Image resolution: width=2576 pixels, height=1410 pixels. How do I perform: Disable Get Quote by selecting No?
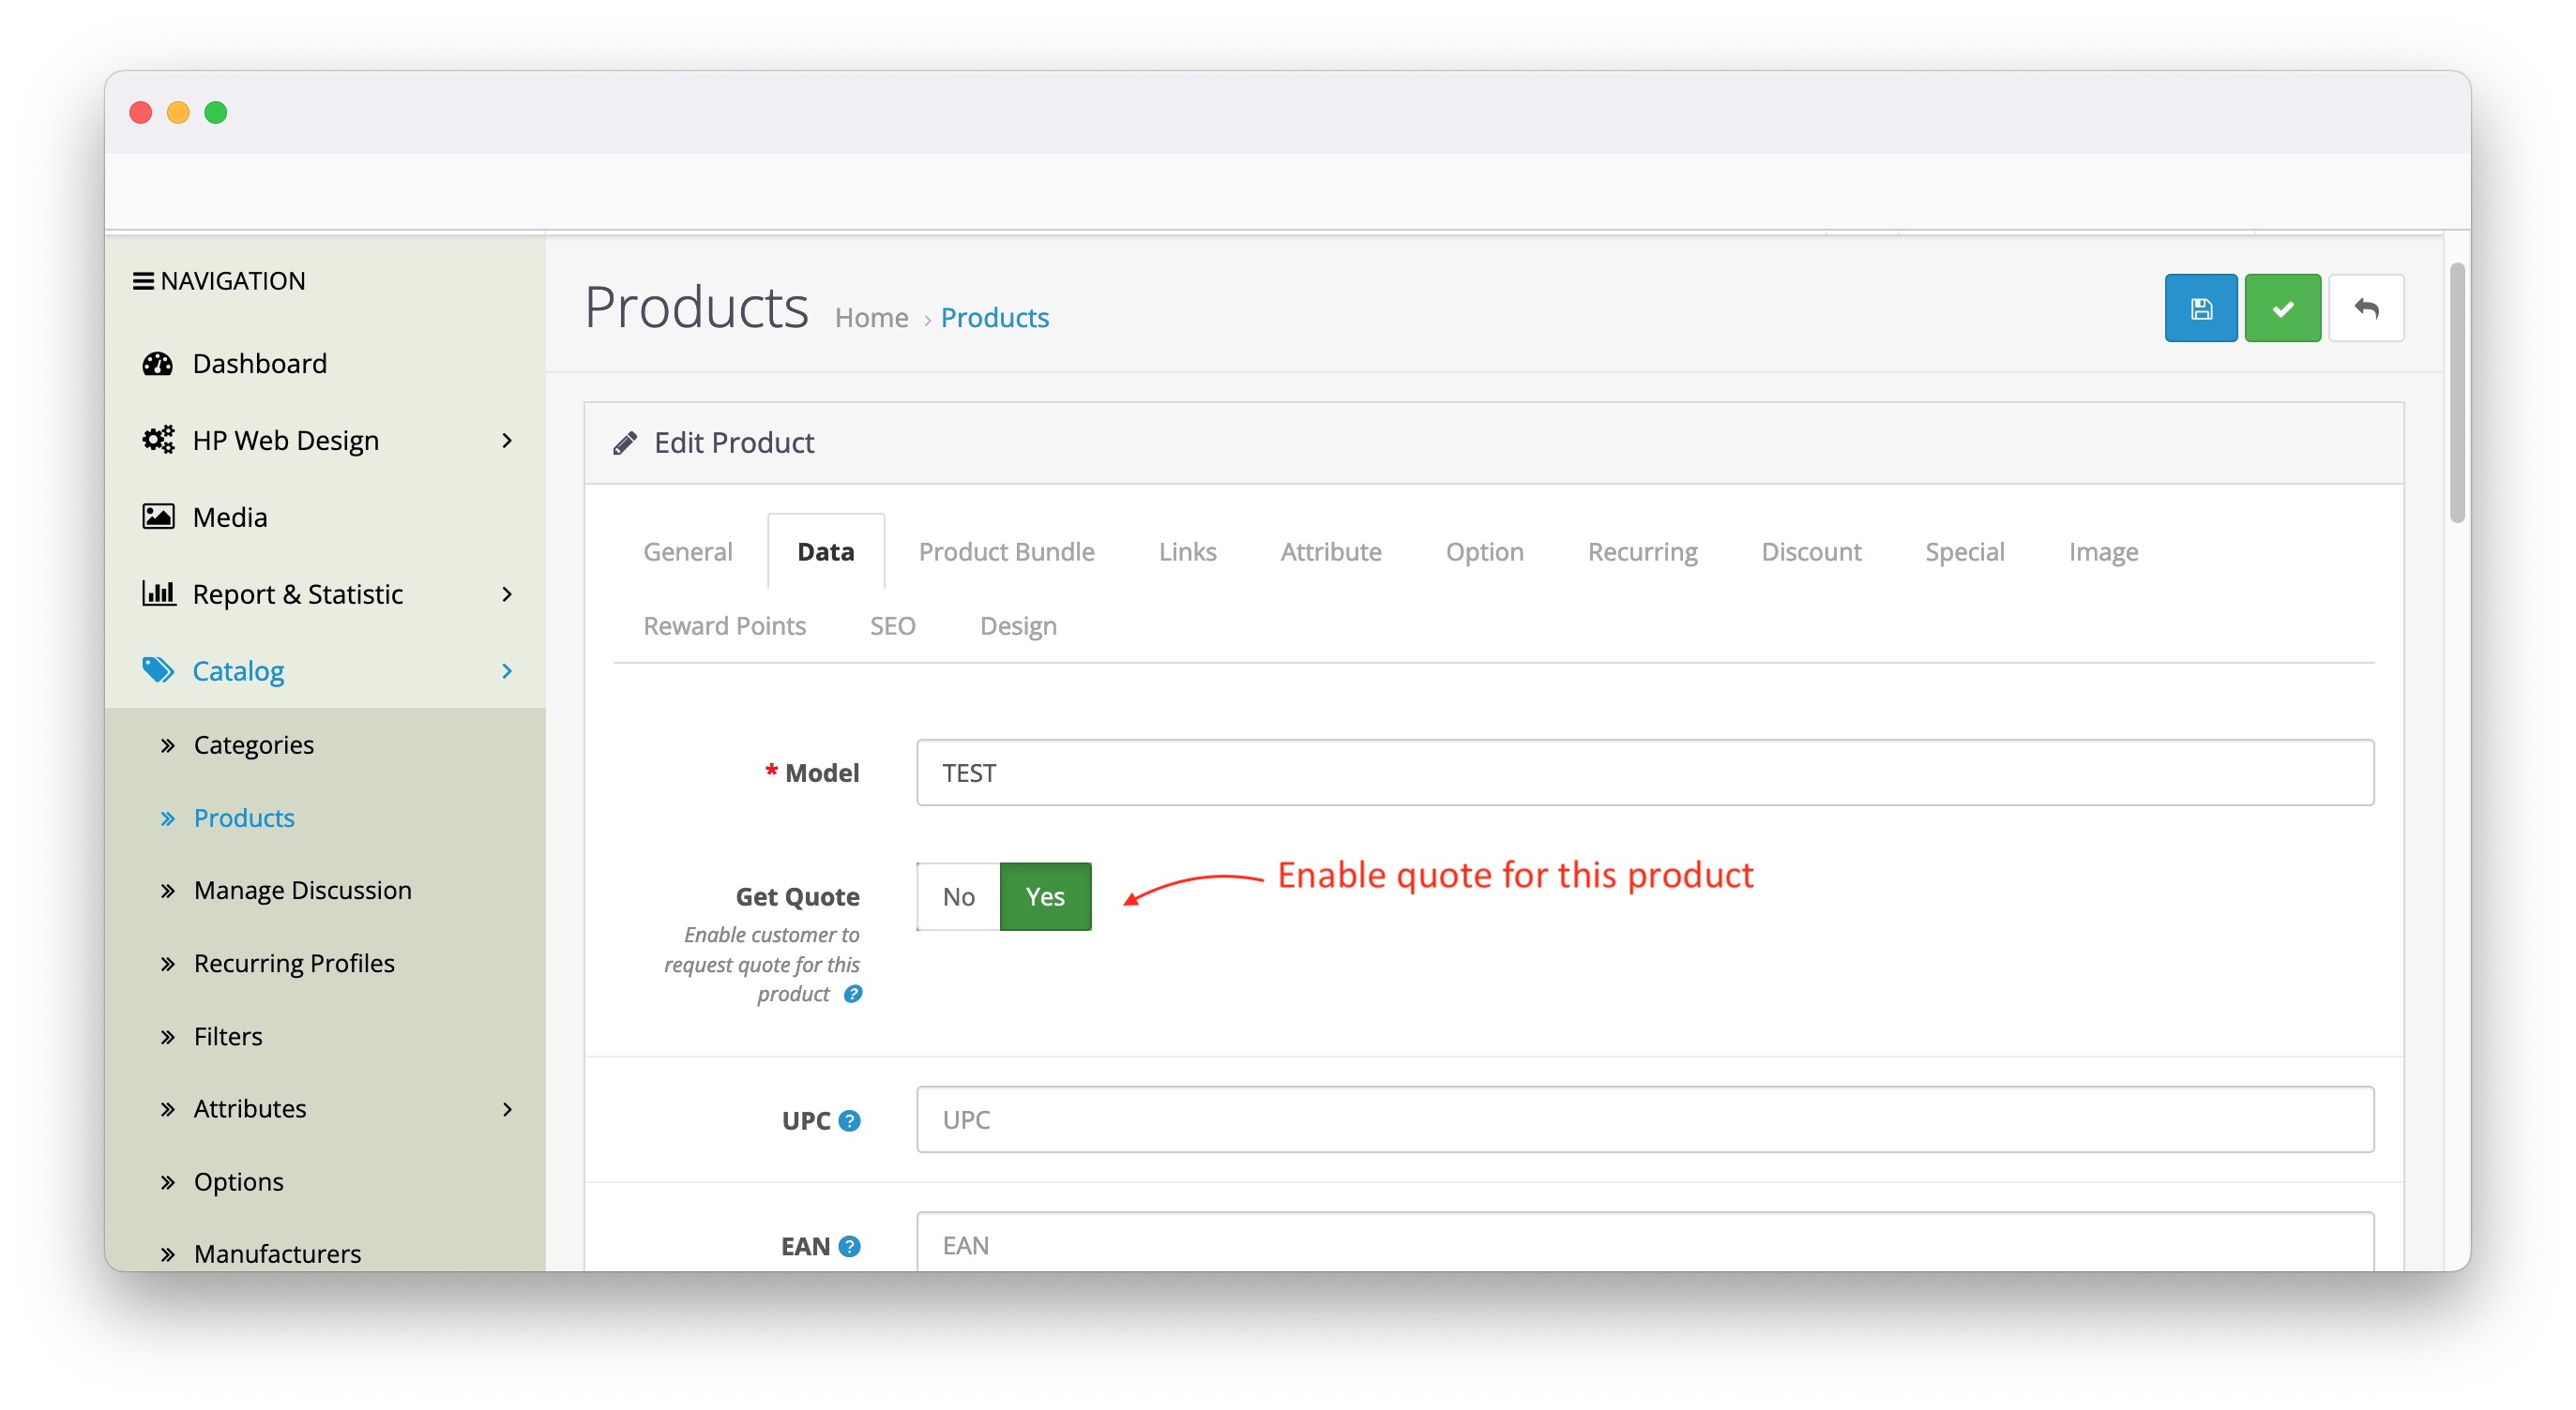point(957,896)
